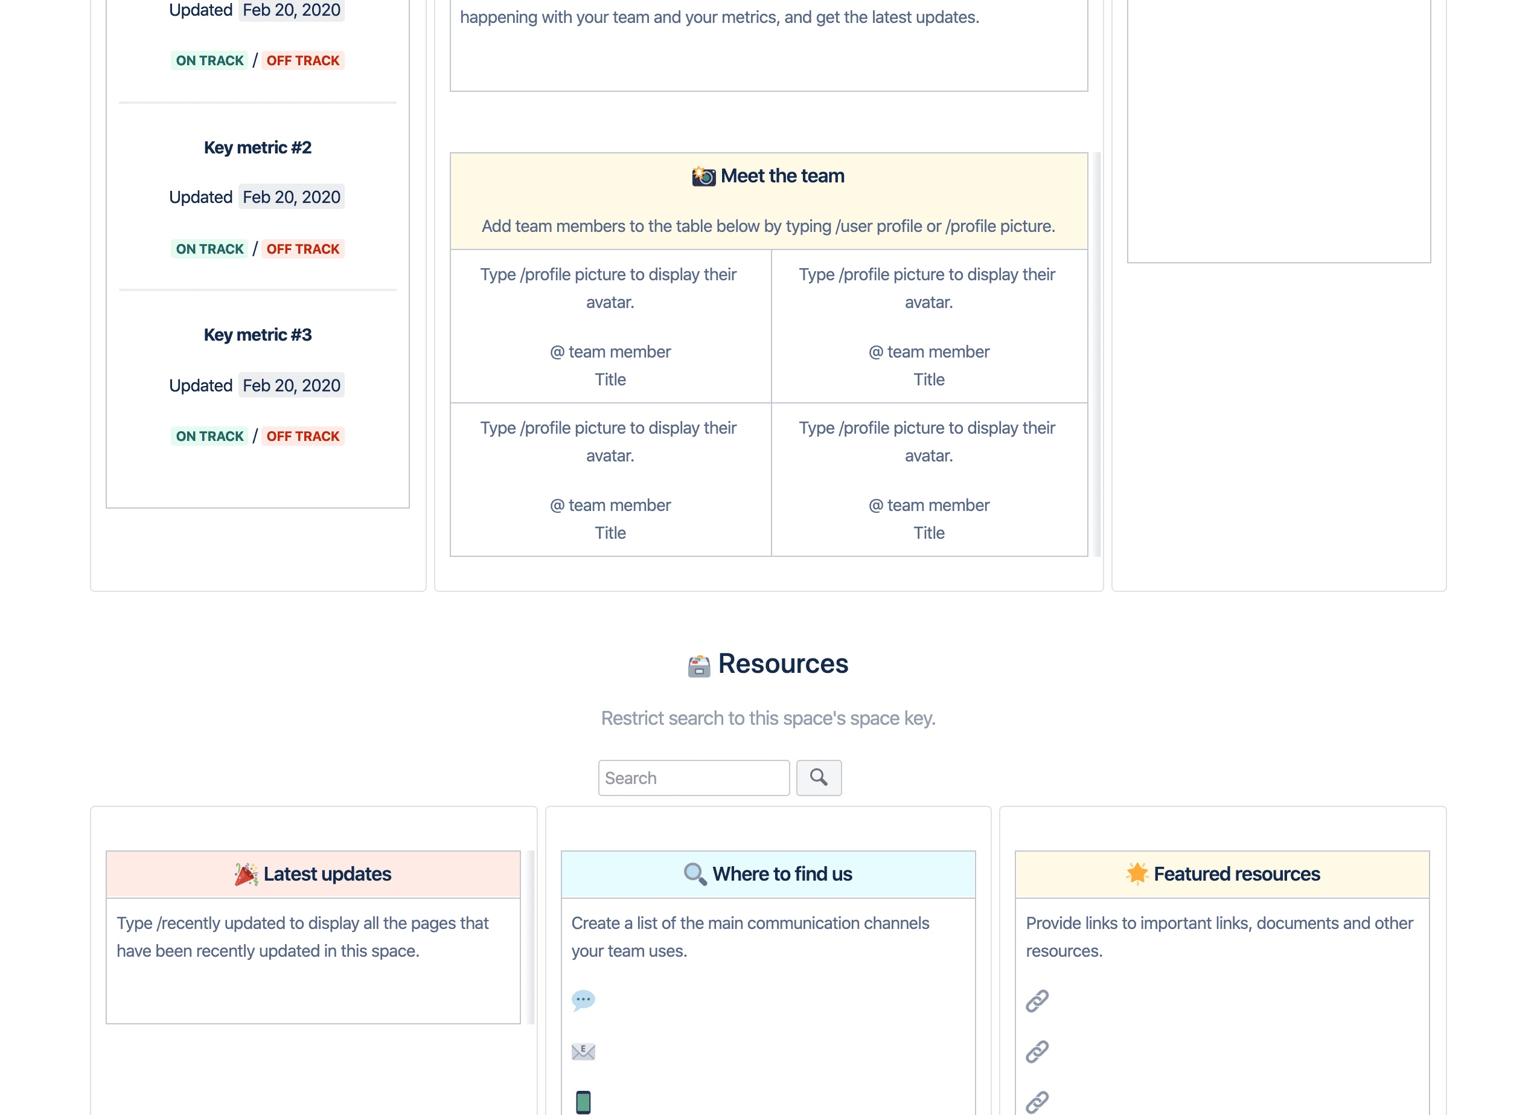Click the camera icon beside Meet the team
This screenshot has height=1115, width=1537.
(x=703, y=176)
